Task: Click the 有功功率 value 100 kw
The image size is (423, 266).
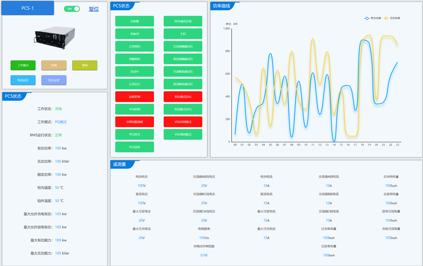Action: coord(61,148)
